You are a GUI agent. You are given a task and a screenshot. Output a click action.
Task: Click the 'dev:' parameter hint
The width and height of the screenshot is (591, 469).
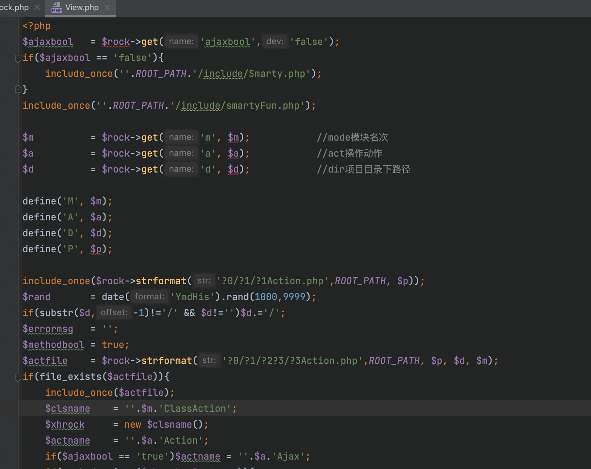pos(275,42)
